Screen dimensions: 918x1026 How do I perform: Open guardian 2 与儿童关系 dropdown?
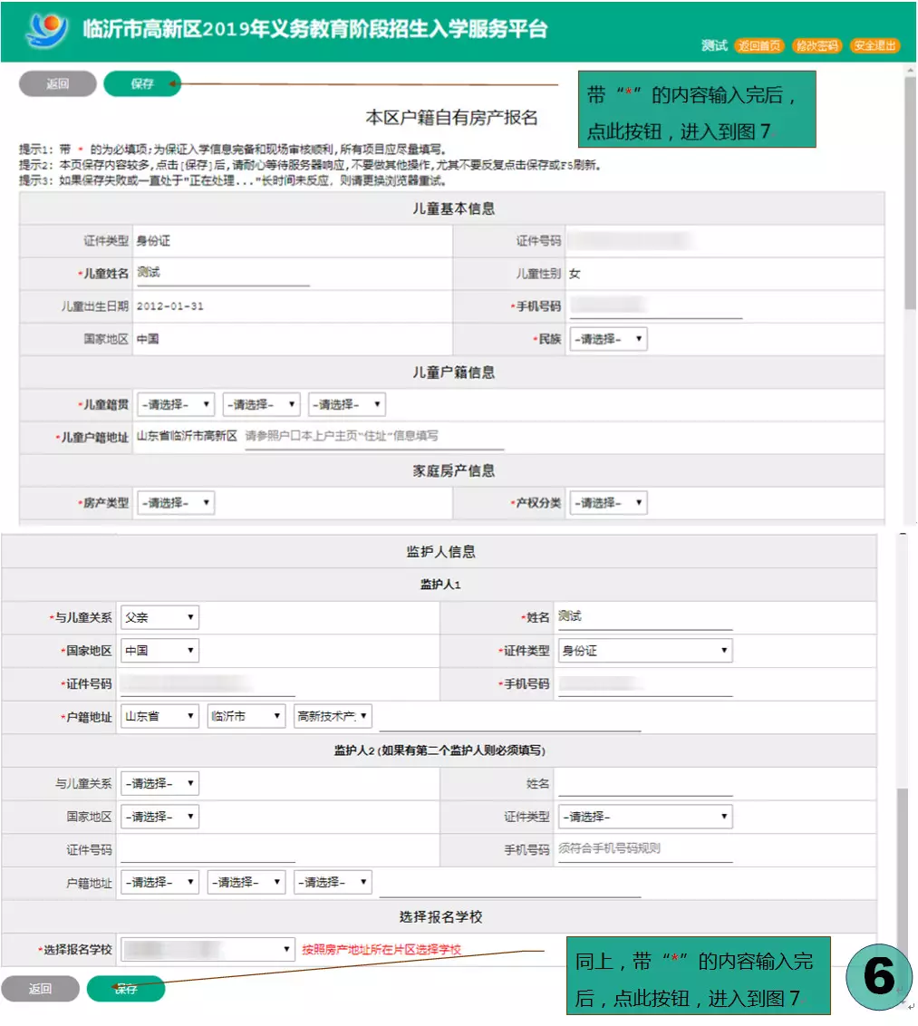(159, 783)
